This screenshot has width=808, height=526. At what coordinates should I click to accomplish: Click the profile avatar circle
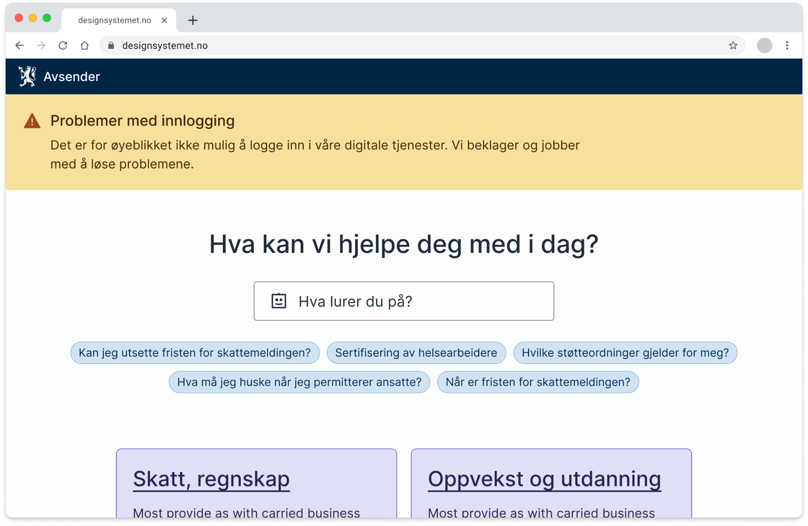pyautogui.click(x=764, y=45)
